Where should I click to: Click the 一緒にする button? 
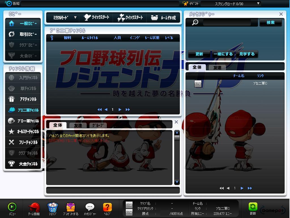[223, 54]
